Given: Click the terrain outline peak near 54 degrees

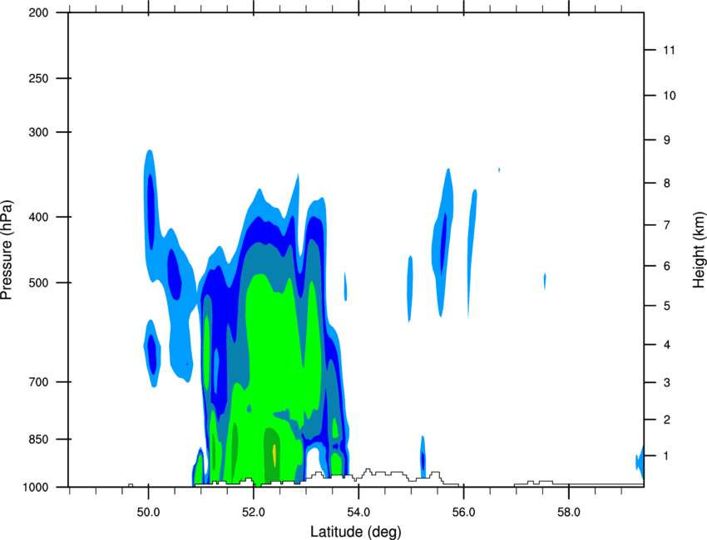Looking at the screenshot, I should tap(368, 471).
